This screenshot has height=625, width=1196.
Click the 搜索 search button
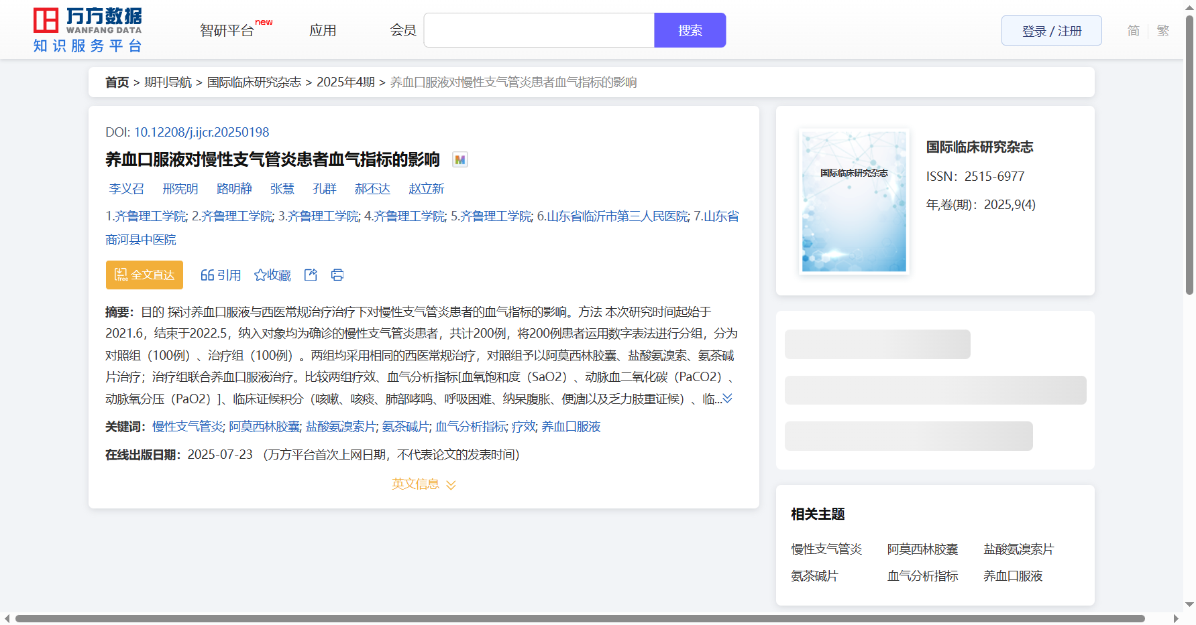(690, 30)
